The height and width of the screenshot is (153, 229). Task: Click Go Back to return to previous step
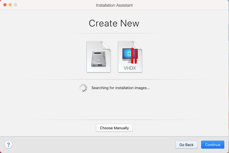point(186,145)
